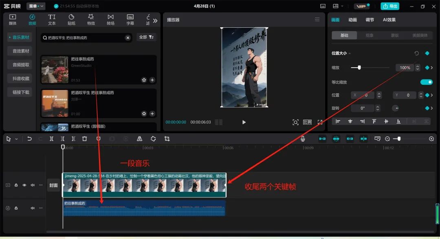Select the split clip tool in timeline toolbar
The image size is (440, 239).
click(51, 139)
